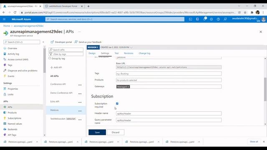Screen dimensions: 267x150
Task: Switch to the Change log tab
Action: (144, 53)
